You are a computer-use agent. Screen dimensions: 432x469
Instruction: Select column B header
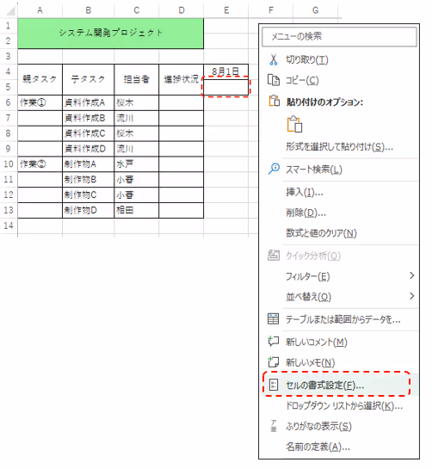coord(89,10)
